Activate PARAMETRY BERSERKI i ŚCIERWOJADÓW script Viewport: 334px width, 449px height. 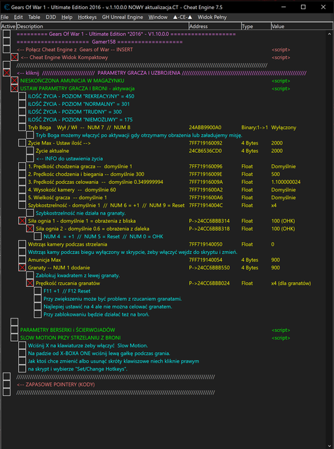click(14, 330)
